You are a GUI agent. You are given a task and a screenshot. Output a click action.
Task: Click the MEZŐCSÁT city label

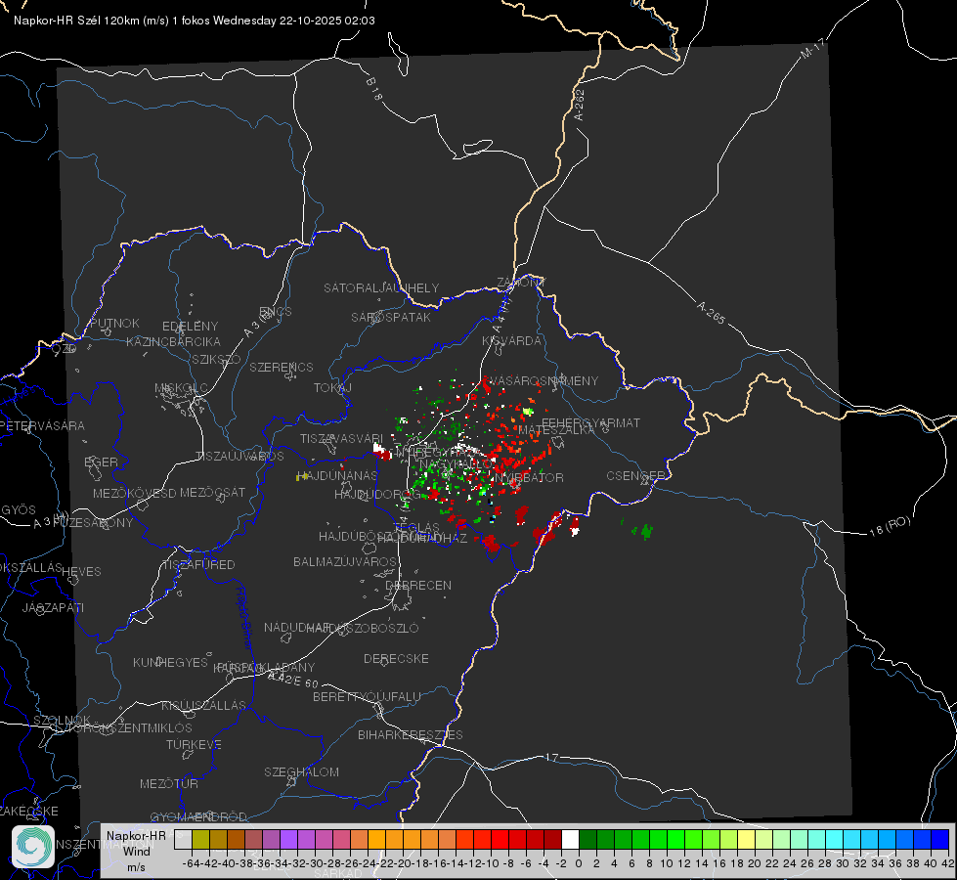coord(212,492)
